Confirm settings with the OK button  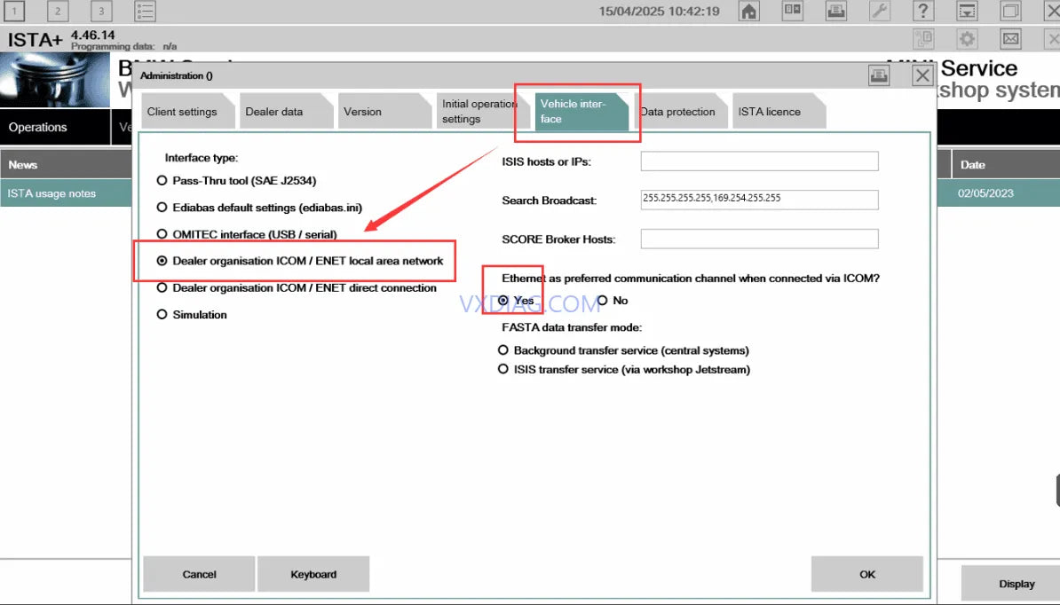coord(866,574)
